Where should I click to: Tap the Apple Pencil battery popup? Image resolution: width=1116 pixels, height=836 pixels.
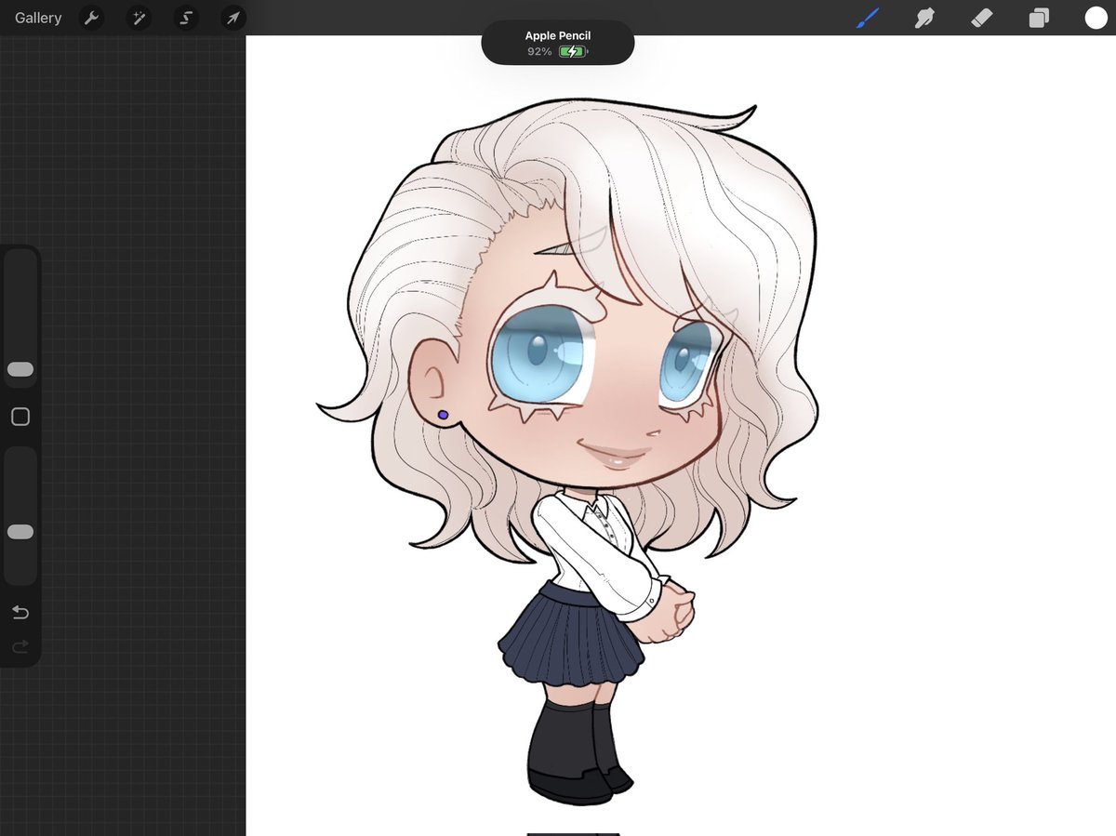(x=557, y=43)
